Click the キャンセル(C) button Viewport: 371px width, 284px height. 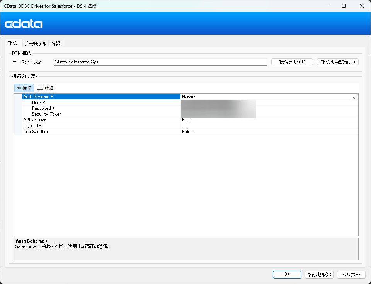coord(319,274)
